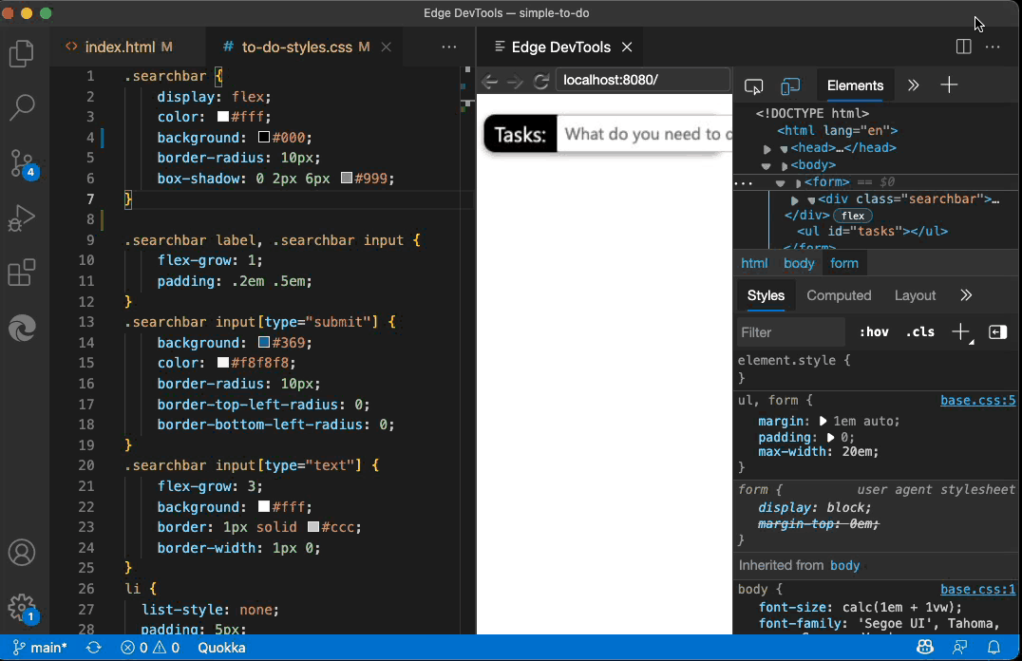1022x661 pixels.
Task: Open the Search view in the sidebar
Action: pos(21,108)
